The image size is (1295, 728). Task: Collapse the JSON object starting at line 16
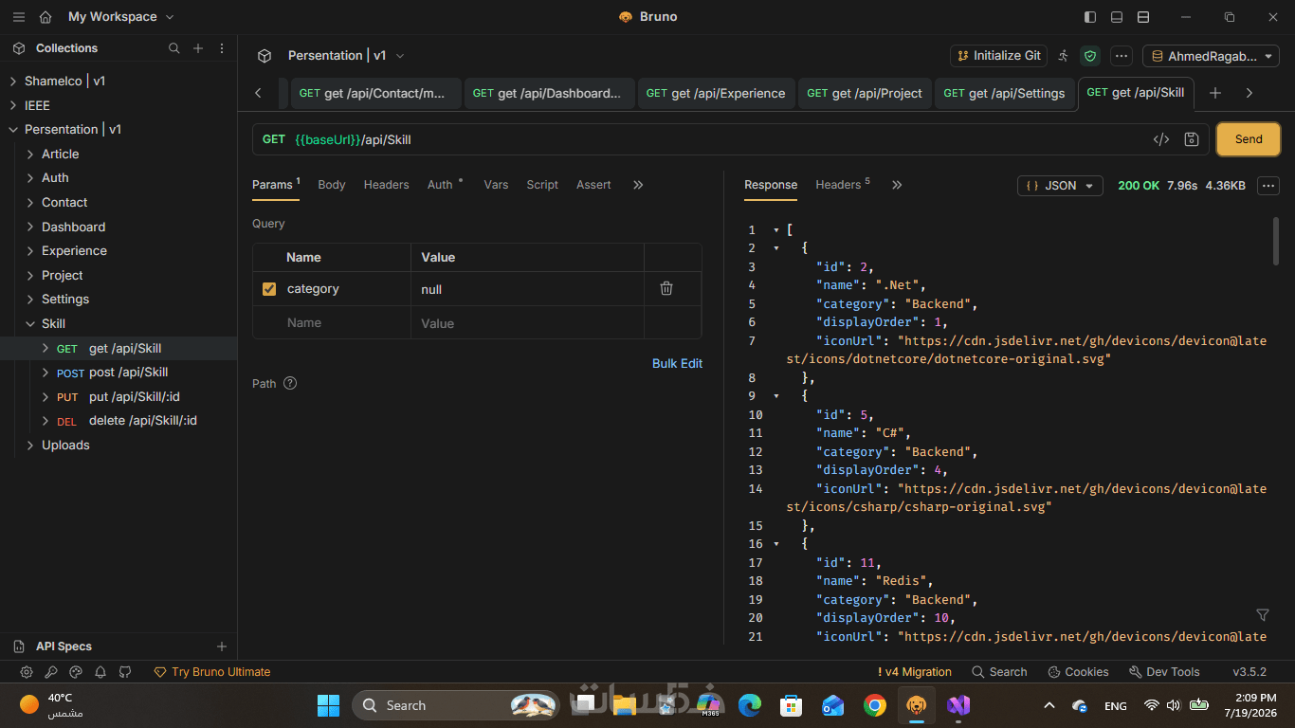tap(776, 544)
